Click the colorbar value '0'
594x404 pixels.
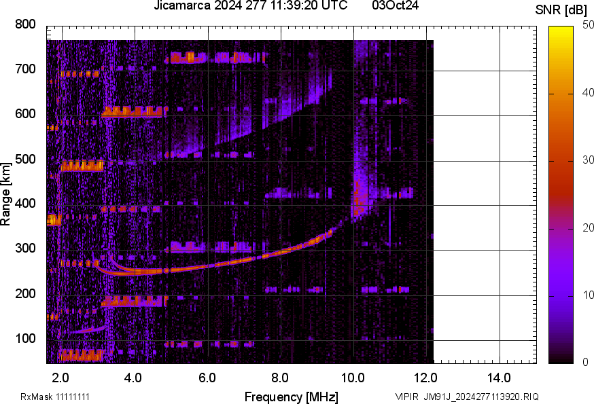[586, 362]
